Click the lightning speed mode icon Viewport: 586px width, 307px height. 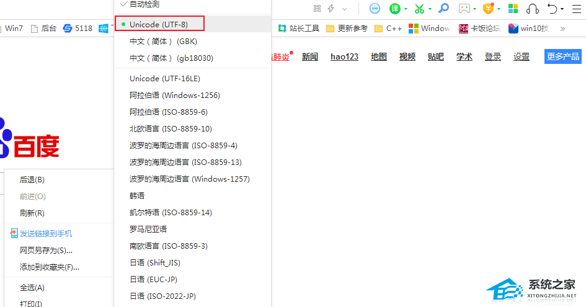click(331, 8)
